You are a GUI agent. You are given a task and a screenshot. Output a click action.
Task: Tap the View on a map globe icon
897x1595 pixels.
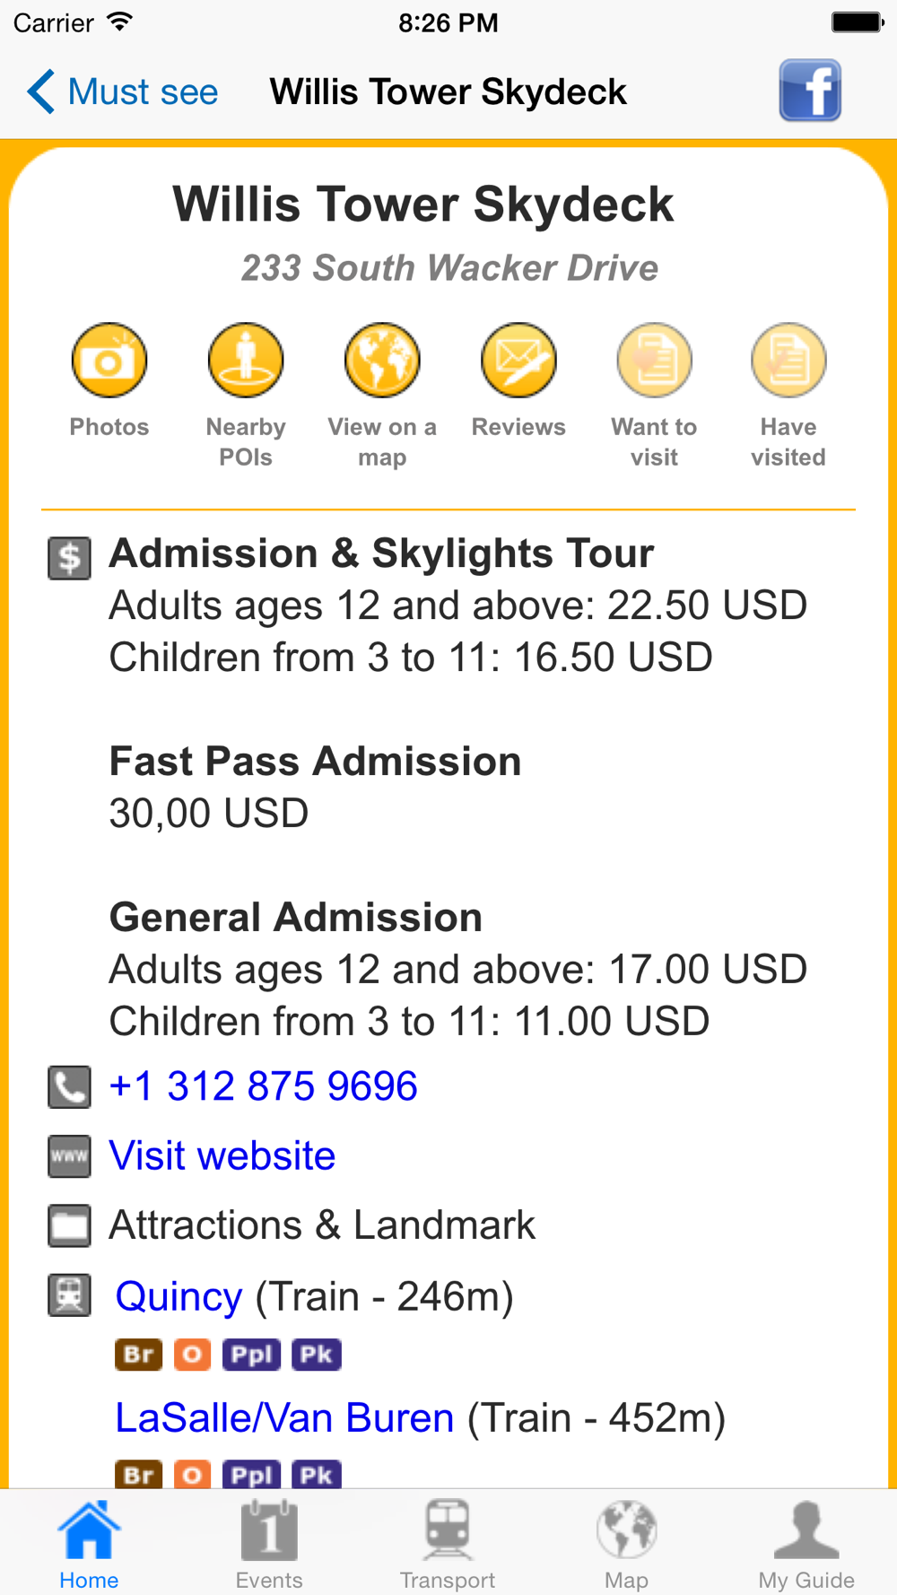pyautogui.click(x=382, y=361)
